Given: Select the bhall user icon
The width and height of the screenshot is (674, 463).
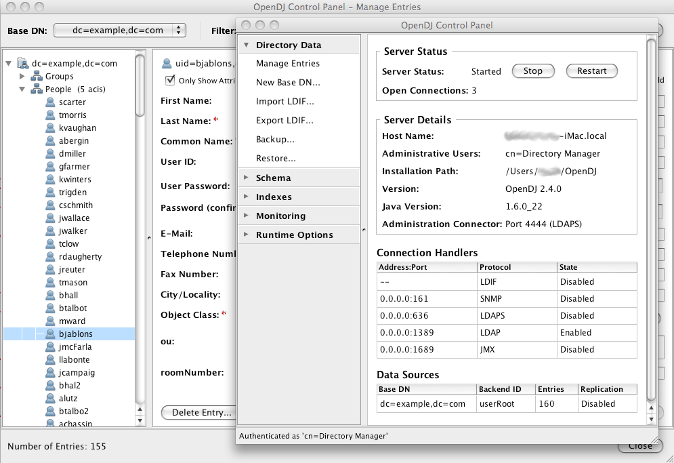Looking at the screenshot, I should (50, 296).
